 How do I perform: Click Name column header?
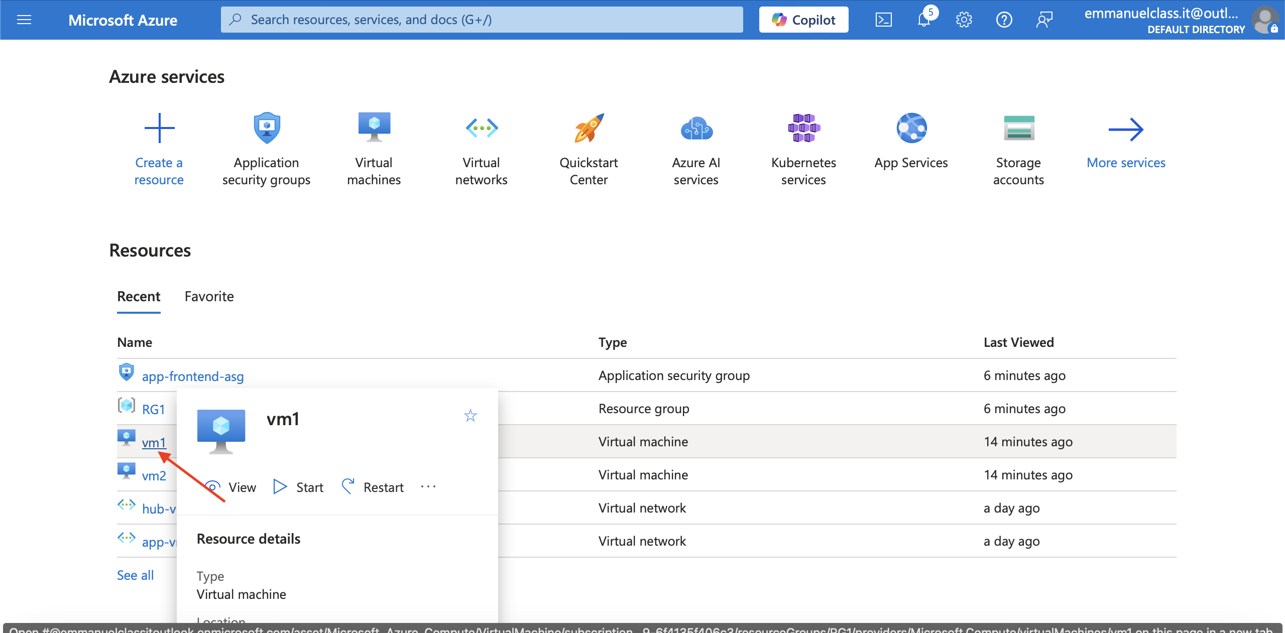pos(135,342)
